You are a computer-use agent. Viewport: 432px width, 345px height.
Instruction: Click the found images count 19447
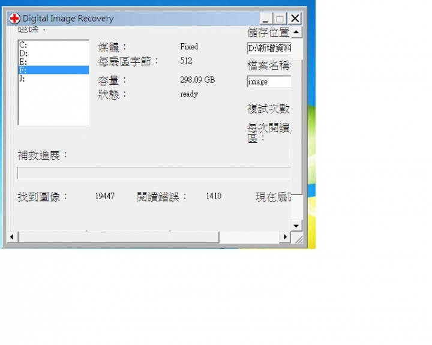coord(104,196)
